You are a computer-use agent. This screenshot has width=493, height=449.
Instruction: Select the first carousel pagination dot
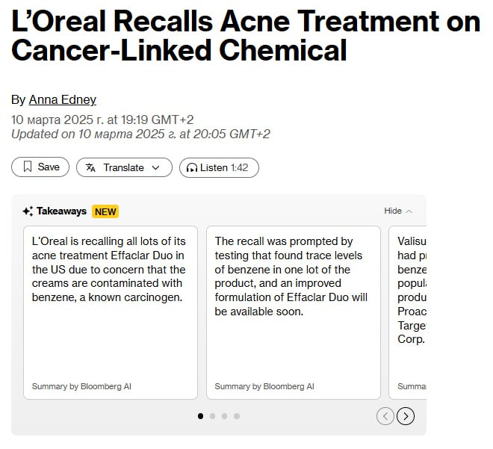(200, 416)
